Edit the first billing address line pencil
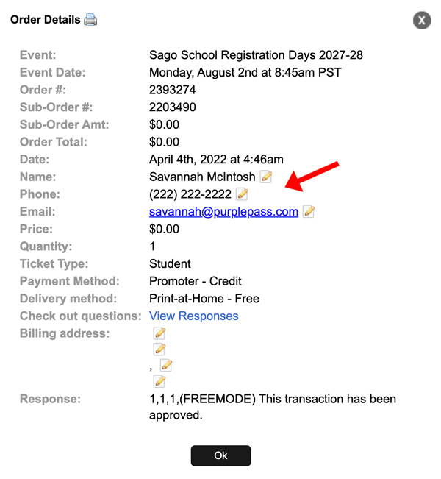441x479 pixels. coord(159,333)
